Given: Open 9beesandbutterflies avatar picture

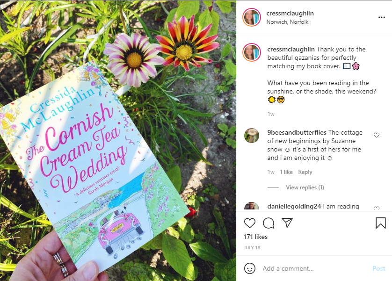Looking at the screenshot, I should click(252, 136).
